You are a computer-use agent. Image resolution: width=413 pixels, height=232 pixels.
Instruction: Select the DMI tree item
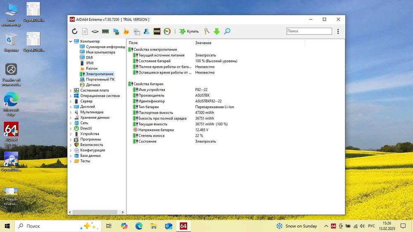pos(89,58)
